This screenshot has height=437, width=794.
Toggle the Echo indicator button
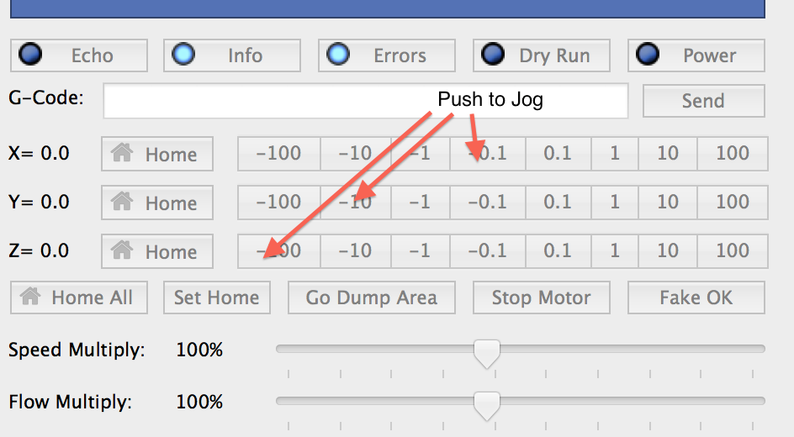78,56
